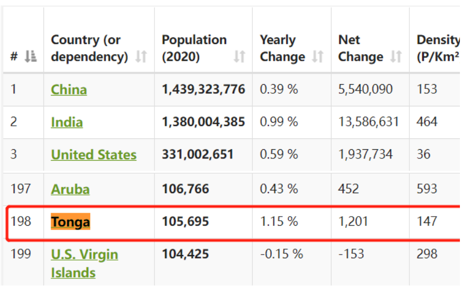This screenshot has width=461, height=286.
Task: Sort by Population (2020) arrows
Action: click(240, 56)
